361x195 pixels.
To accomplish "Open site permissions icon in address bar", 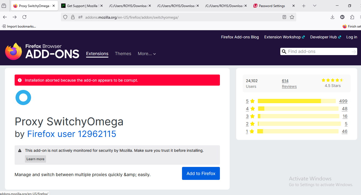I will coord(80,17).
